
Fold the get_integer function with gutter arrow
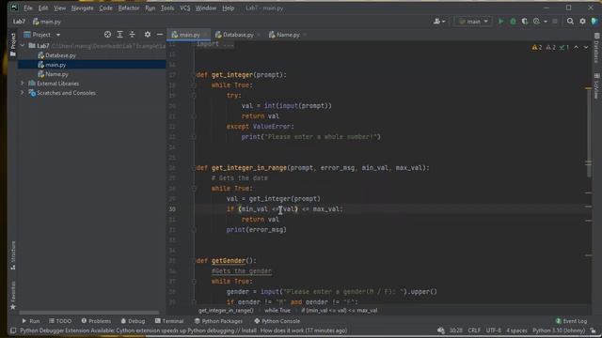(x=194, y=75)
